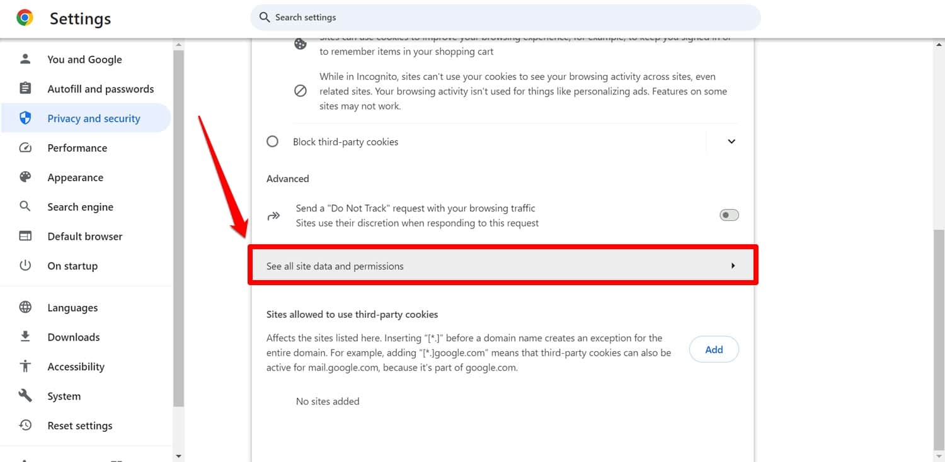Click the Privacy and security shield icon
Viewport: 945px width, 462px height.
(25, 118)
